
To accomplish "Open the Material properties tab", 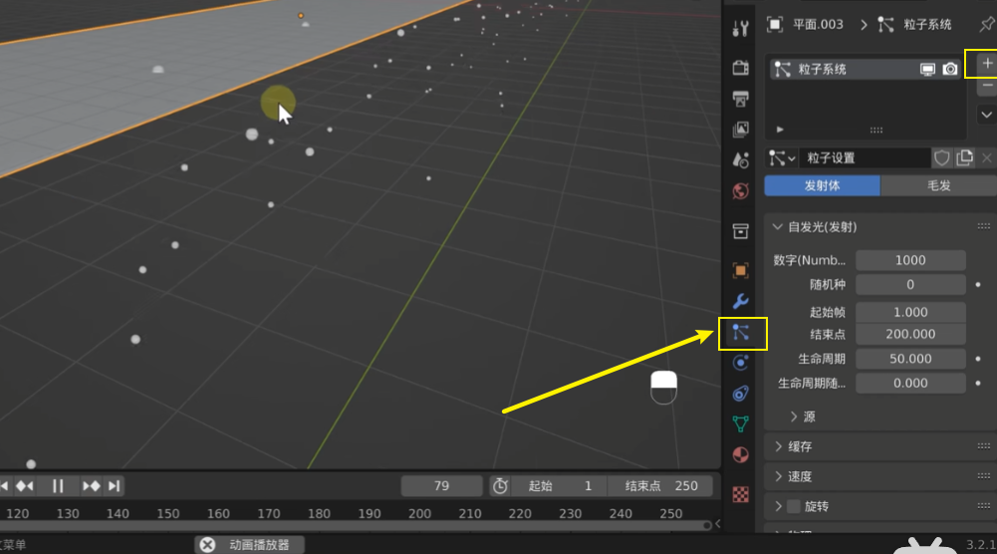I will [740, 454].
